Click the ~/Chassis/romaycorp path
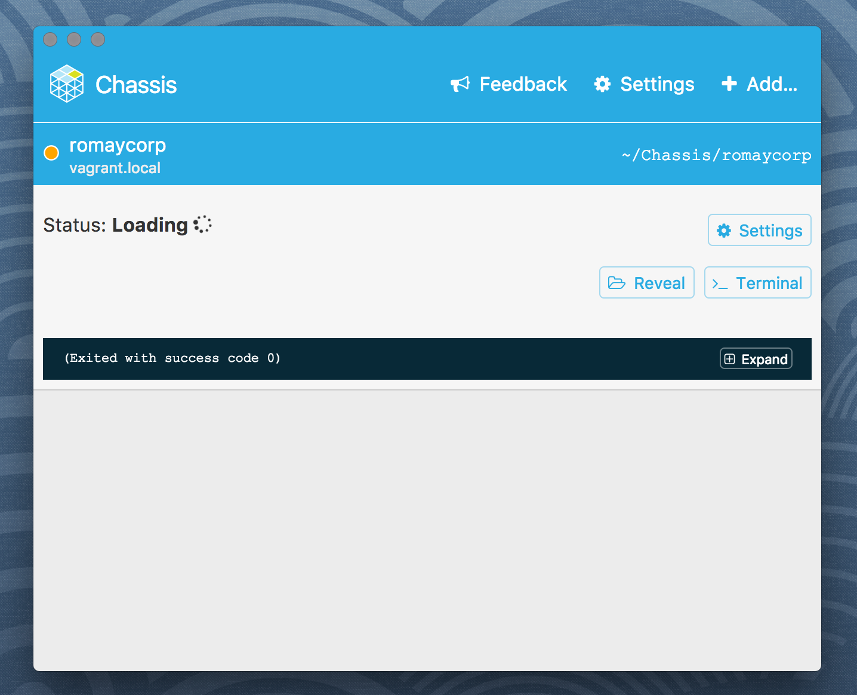 coord(716,155)
